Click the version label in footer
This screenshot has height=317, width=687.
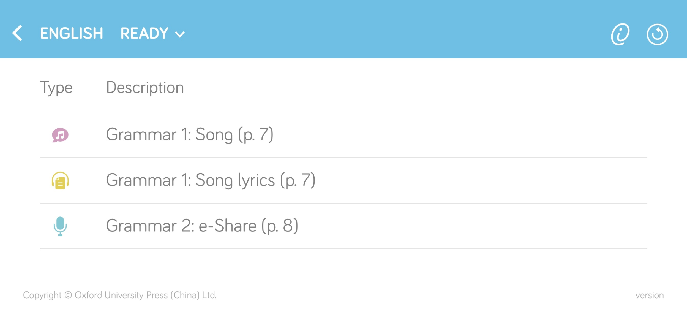pos(649,295)
